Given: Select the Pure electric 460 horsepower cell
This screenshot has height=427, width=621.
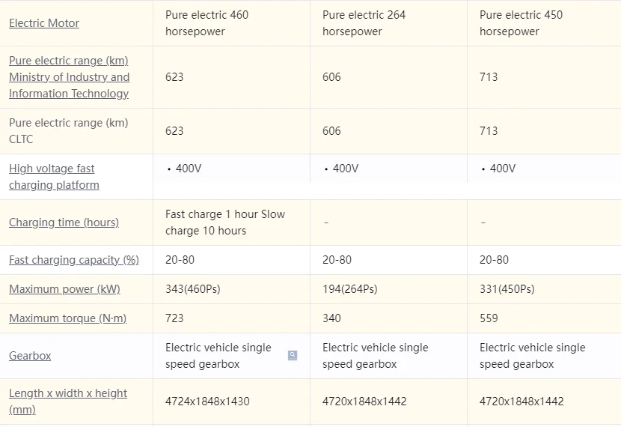Looking at the screenshot, I should [x=207, y=23].
